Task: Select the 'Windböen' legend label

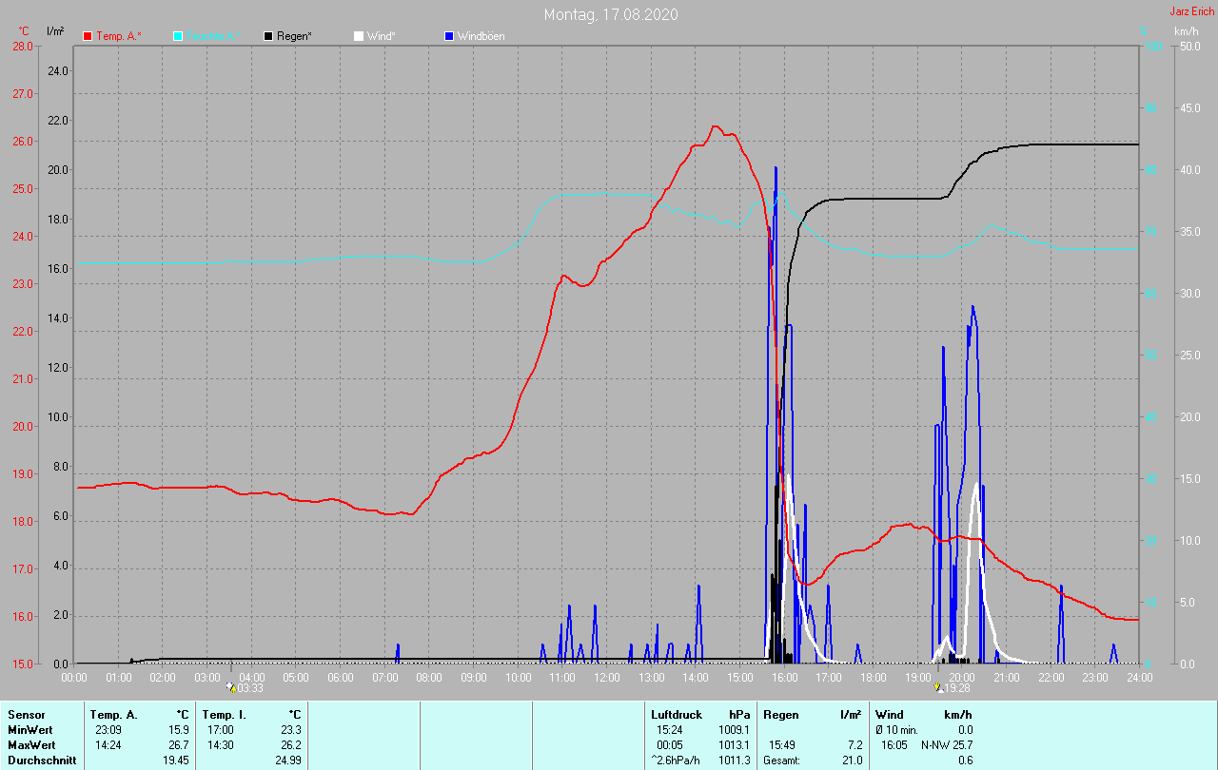Action: pos(481,36)
